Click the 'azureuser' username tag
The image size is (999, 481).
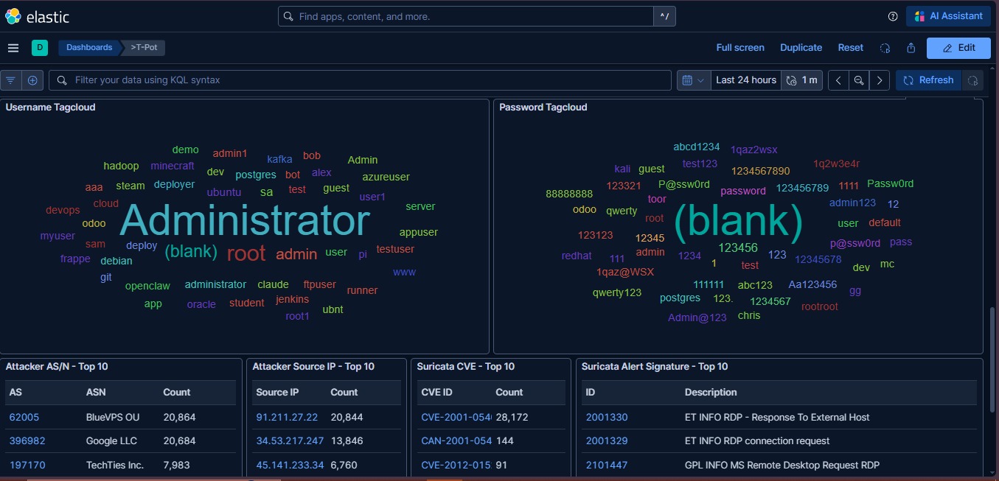click(386, 177)
